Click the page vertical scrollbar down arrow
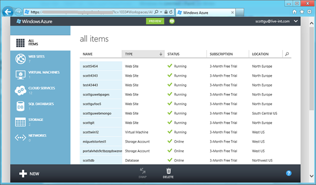Image resolution: width=316 pixels, height=185 pixels. tap(312, 176)
